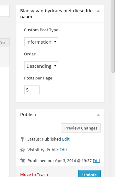
Task: Open the Order dropdown showing Descending
Action: click(x=41, y=66)
